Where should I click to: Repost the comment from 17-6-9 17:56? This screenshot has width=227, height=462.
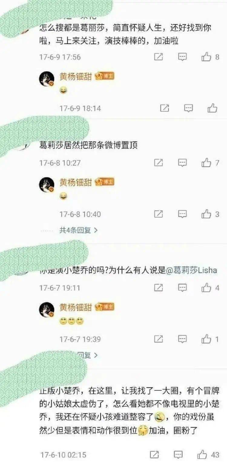tap(159, 57)
